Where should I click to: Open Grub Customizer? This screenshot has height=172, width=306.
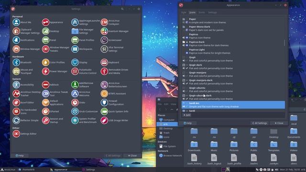85,111
